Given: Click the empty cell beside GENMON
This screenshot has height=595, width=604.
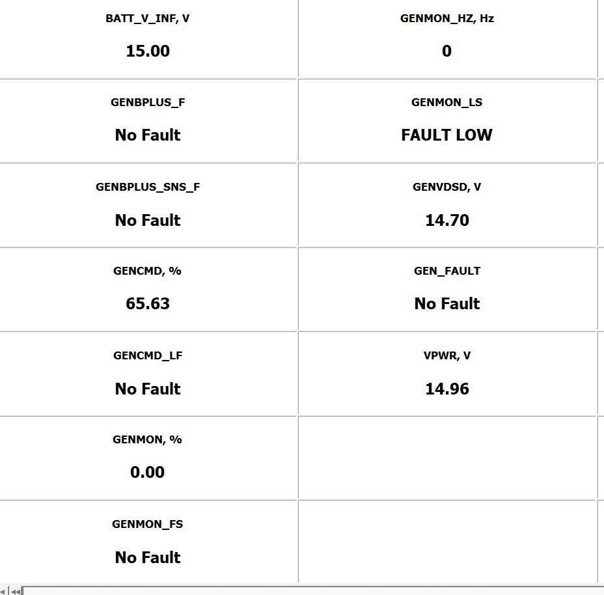Looking at the screenshot, I should [446, 458].
